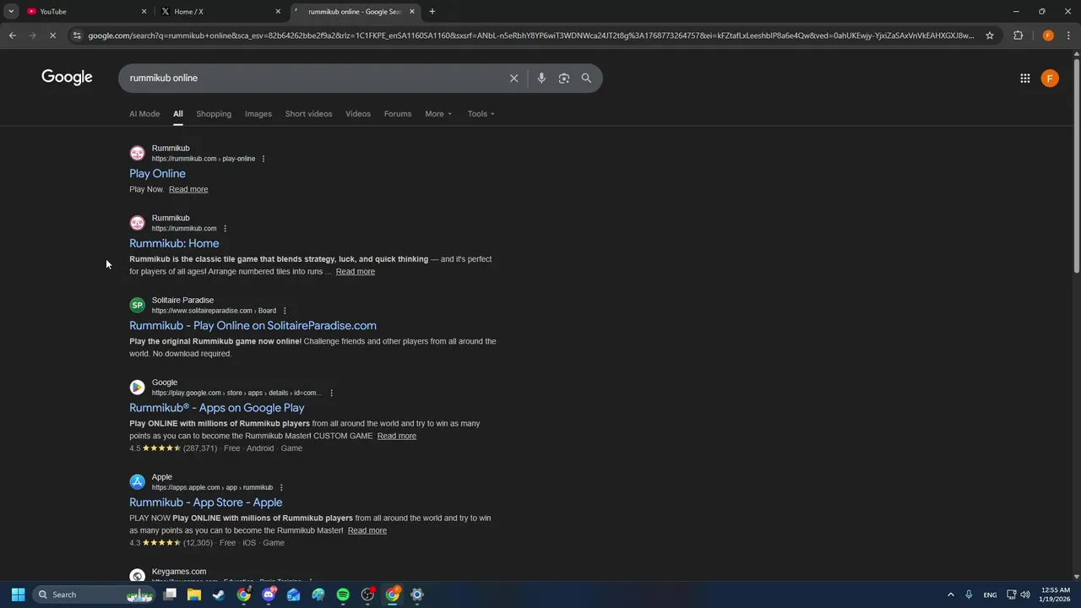Click the Solitaire Paradise SP favicon

[137, 305]
